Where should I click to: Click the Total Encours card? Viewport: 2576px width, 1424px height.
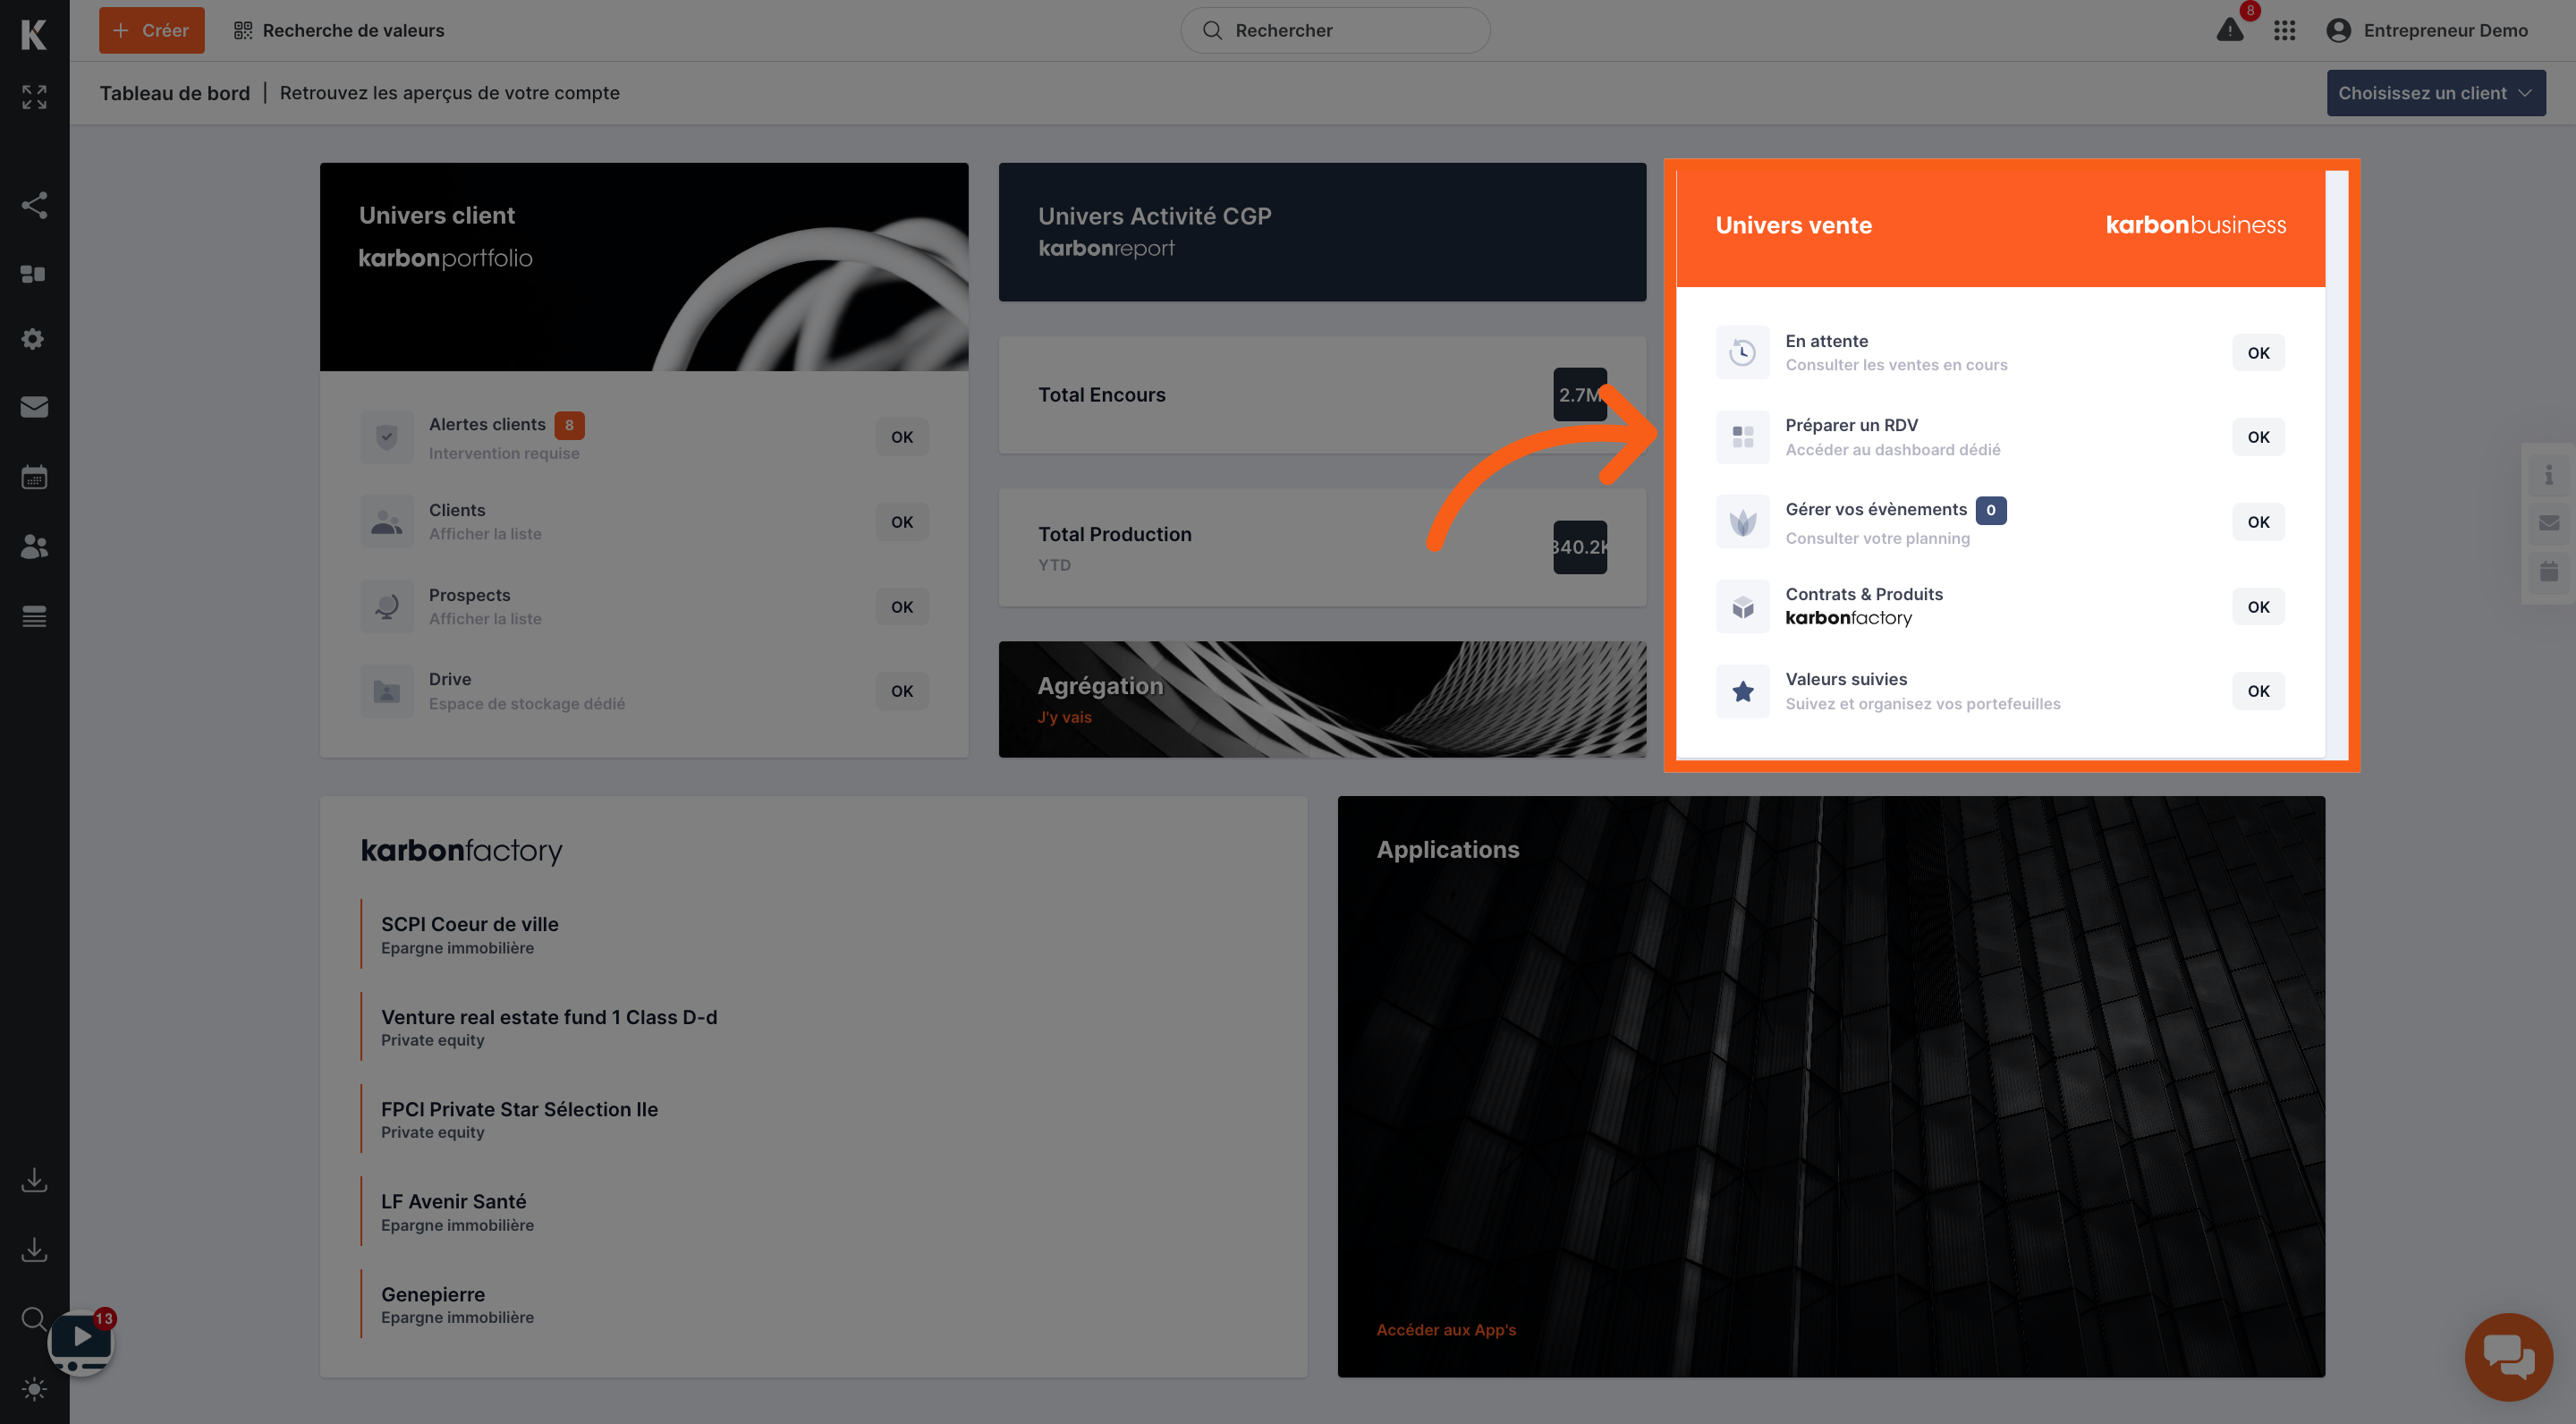tap(1322, 395)
